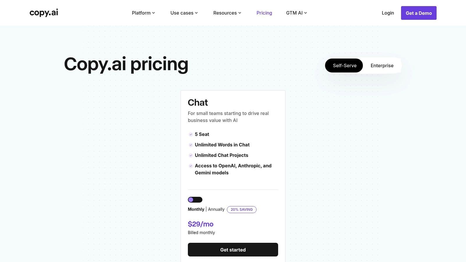Open the Pricing page

(x=264, y=13)
